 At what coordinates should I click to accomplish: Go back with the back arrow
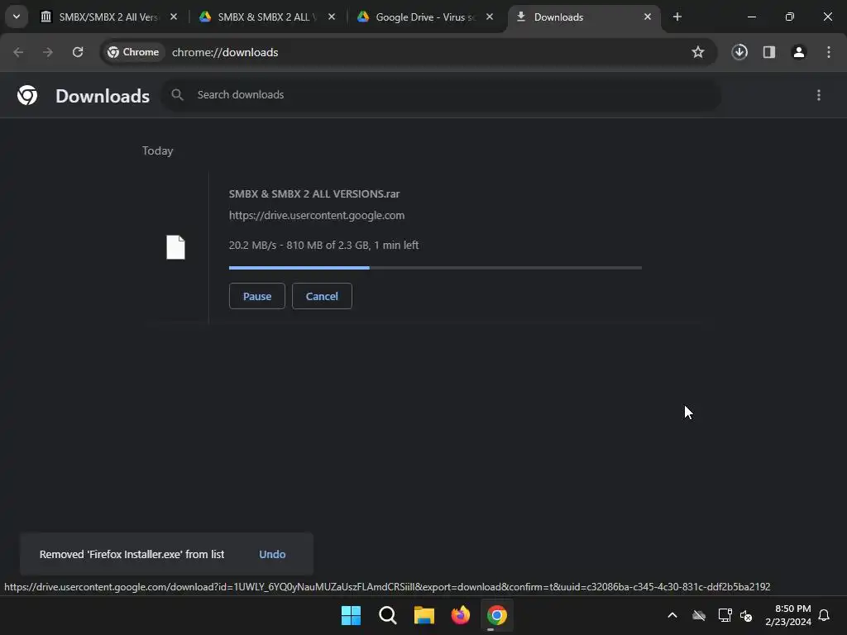point(18,52)
